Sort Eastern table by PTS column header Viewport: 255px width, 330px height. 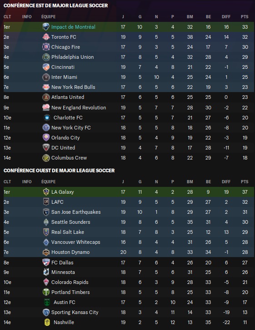click(245, 16)
